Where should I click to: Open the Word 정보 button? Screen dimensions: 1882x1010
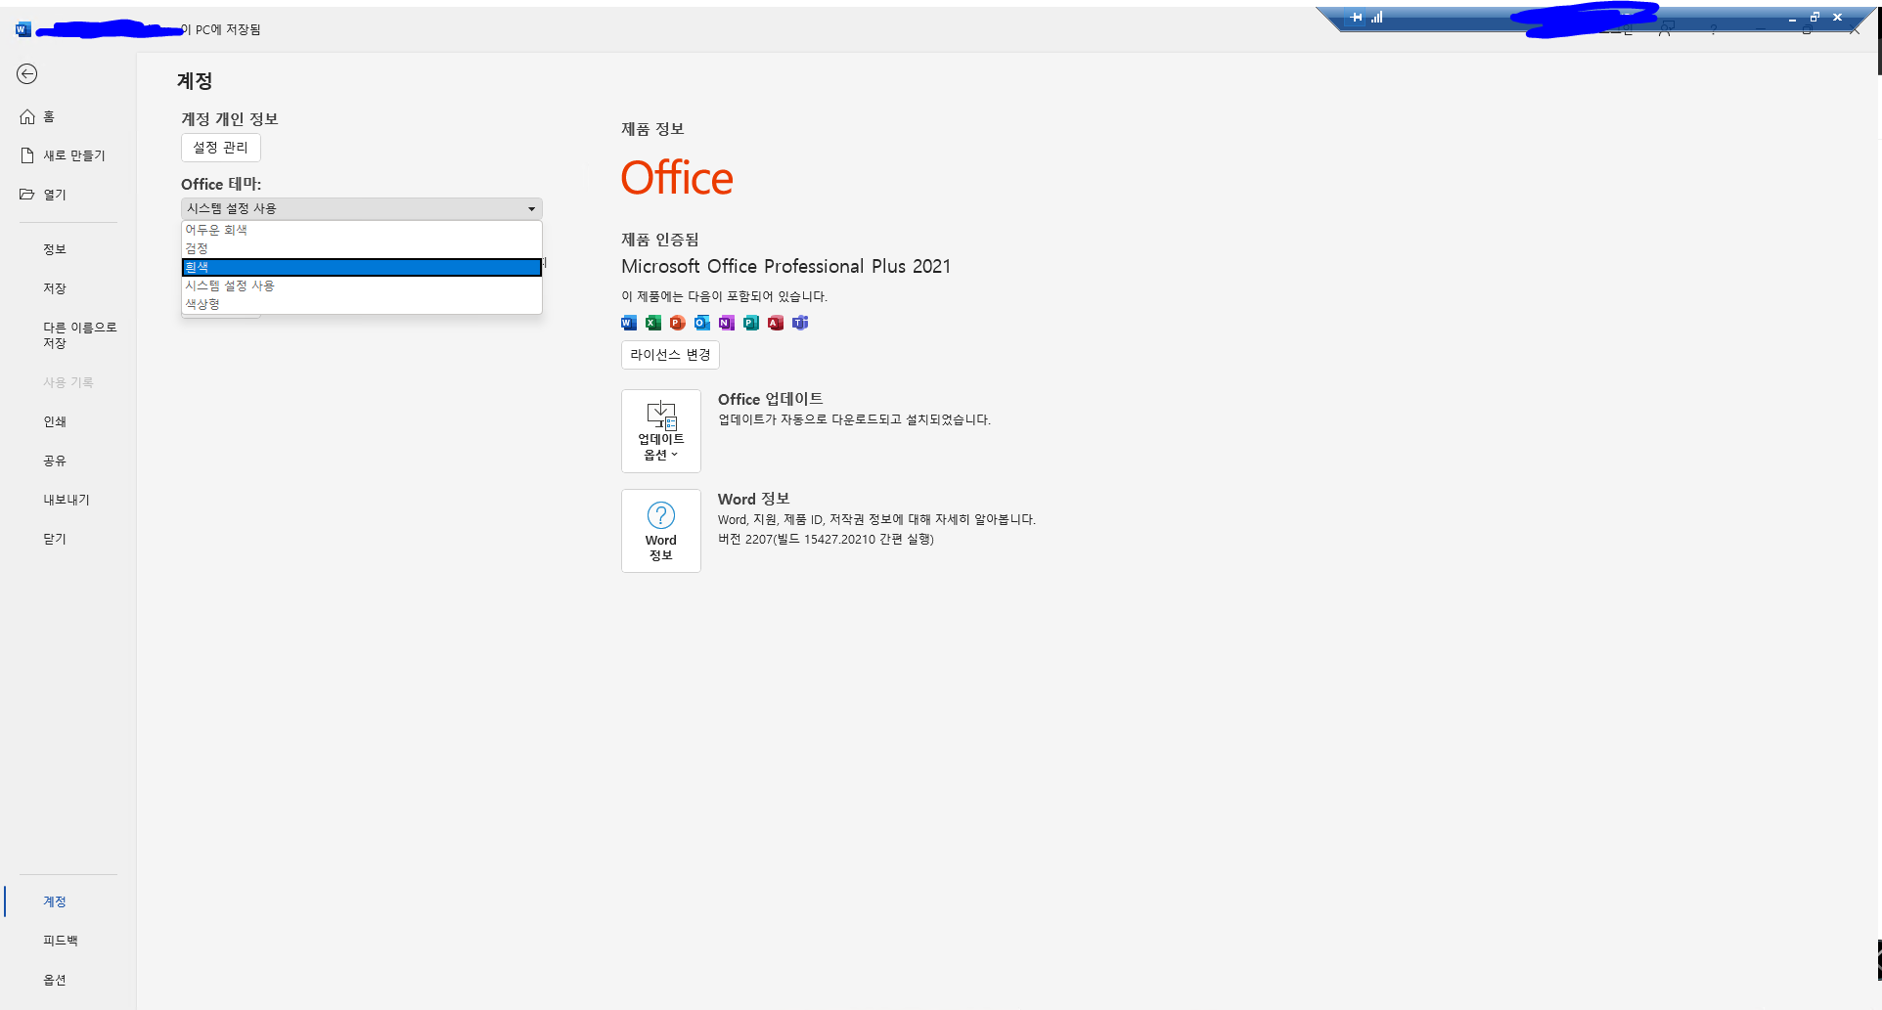[661, 531]
